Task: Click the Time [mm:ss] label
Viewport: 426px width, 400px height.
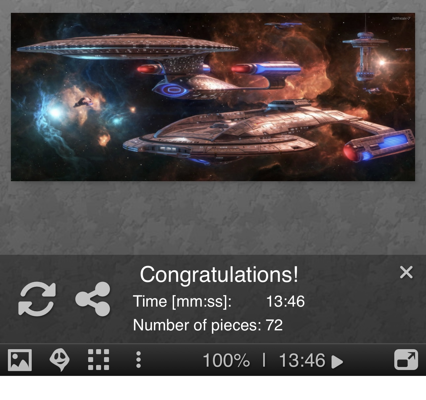Action: click(182, 301)
